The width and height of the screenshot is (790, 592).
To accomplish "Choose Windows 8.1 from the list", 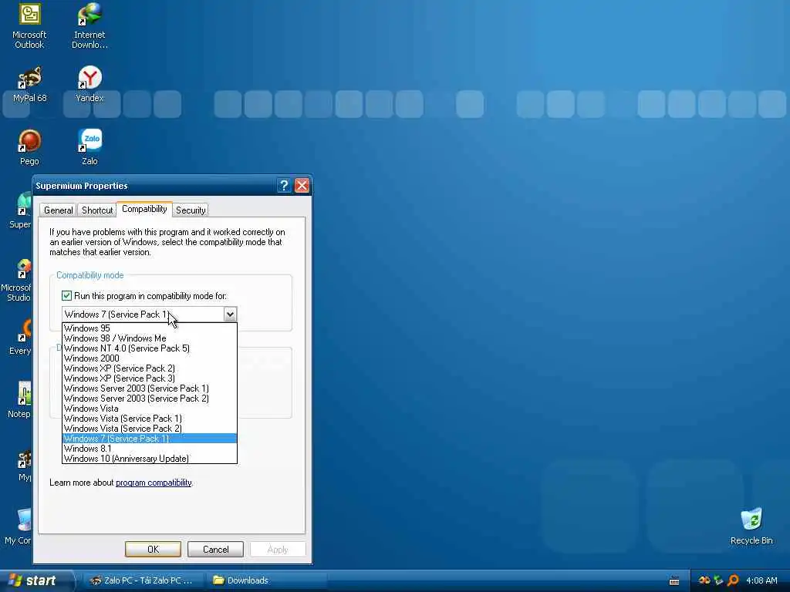I will 149,449.
